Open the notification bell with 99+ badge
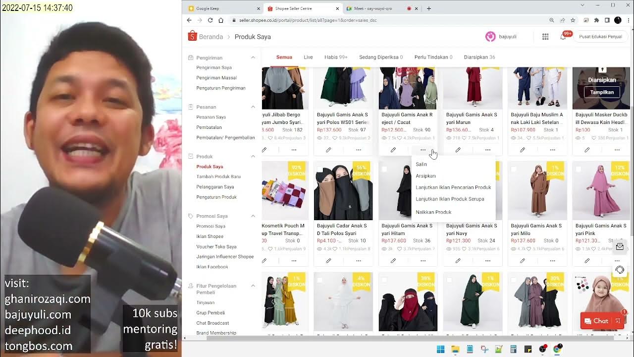Viewport: 634px width, 357px height. coord(563,37)
